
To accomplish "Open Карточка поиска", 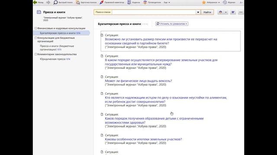I will pos(86,3).
